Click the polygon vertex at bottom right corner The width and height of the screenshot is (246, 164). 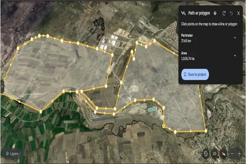click(206, 131)
